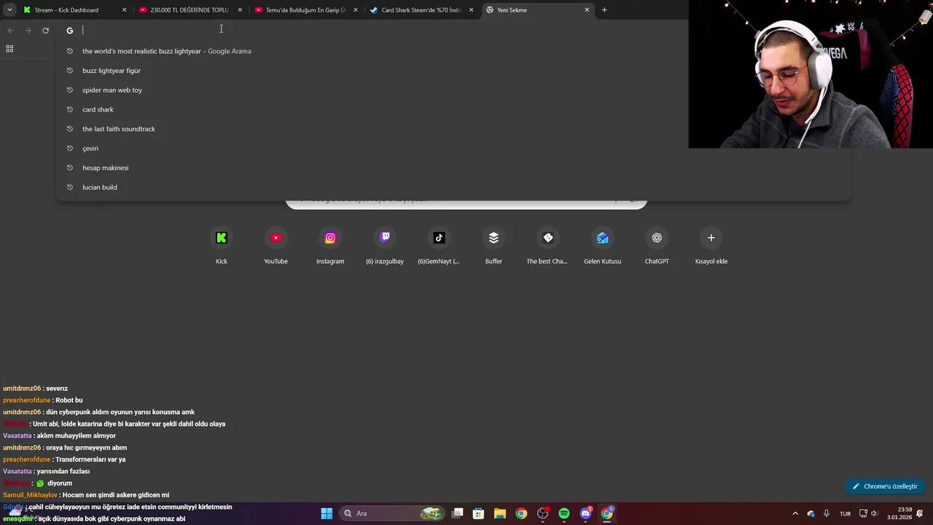Close the Stream - Kick Dashboard tab

click(x=124, y=9)
